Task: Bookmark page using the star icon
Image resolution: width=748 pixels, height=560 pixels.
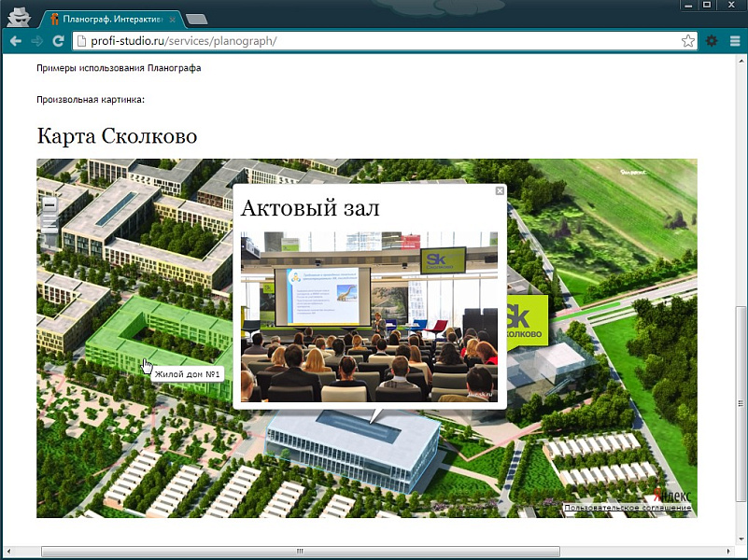Action: coord(687,41)
